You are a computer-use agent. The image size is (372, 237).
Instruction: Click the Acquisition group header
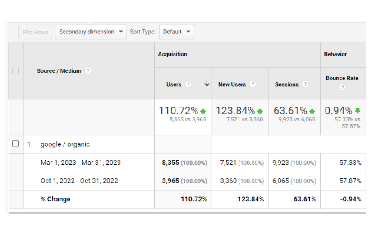[x=173, y=54]
